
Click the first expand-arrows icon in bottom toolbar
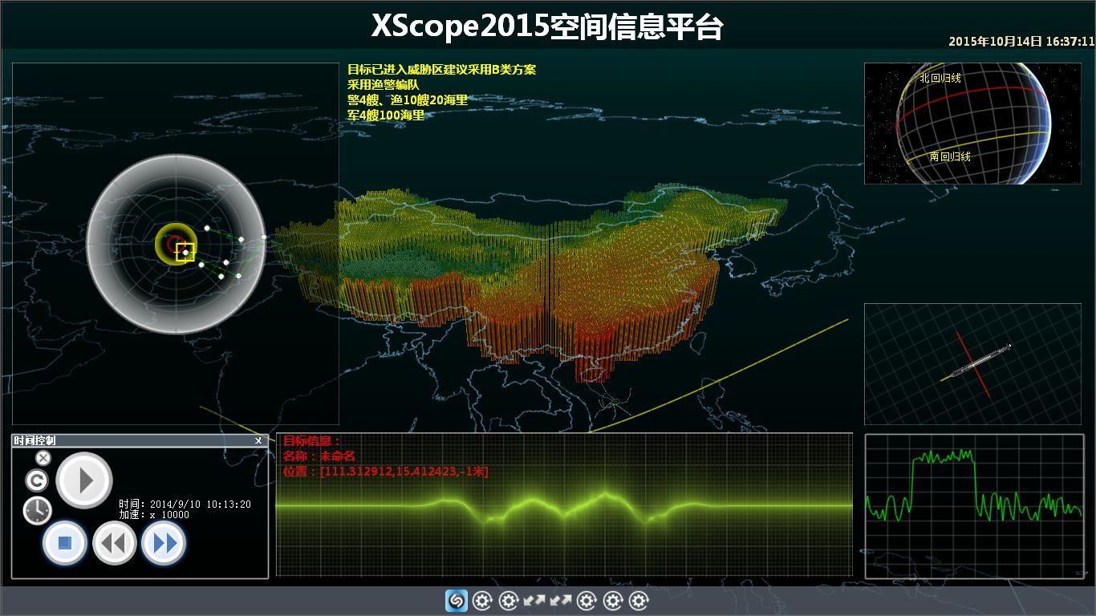(534, 601)
